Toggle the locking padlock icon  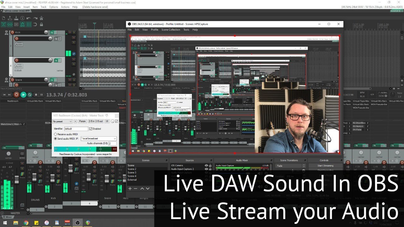tap(41, 24)
